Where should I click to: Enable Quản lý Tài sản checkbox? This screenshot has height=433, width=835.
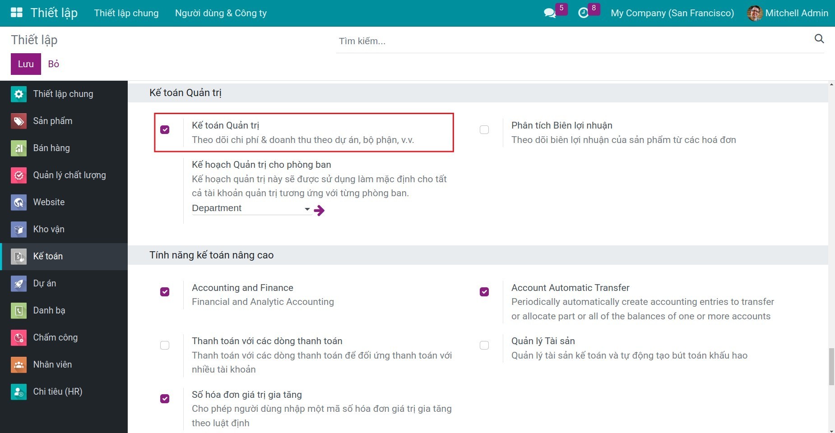pyautogui.click(x=484, y=345)
